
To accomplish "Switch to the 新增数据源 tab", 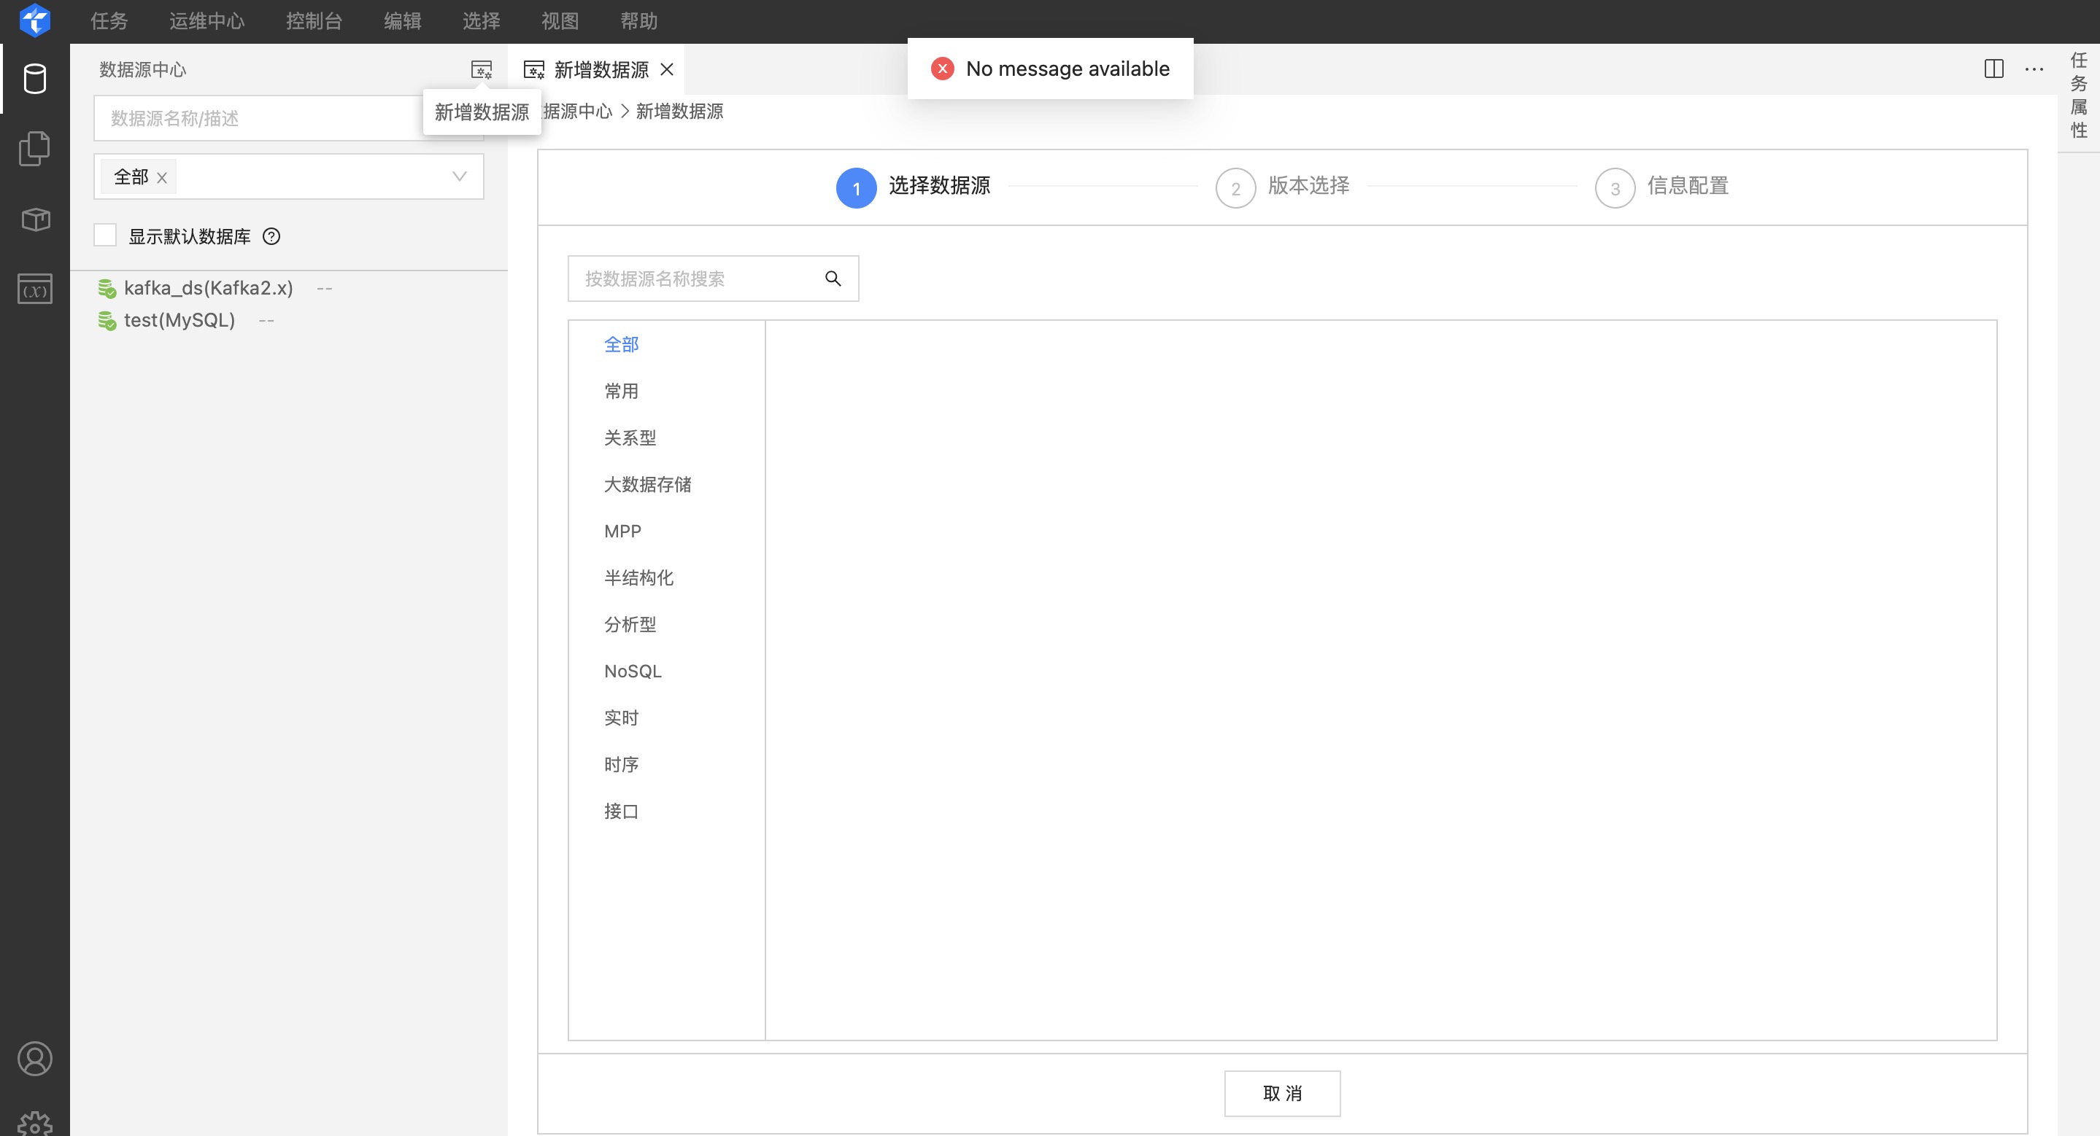I will pos(600,69).
